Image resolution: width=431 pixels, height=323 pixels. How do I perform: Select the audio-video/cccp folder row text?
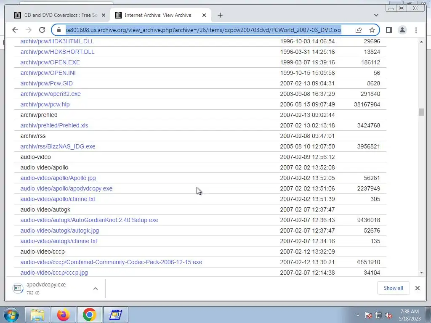pos(43,252)
